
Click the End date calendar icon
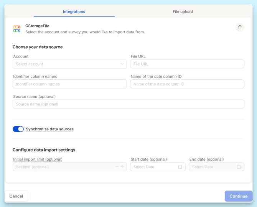click(x=239, y=167)
